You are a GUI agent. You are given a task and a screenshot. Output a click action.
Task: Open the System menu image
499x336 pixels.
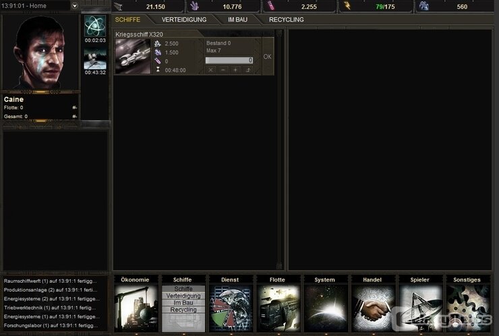326,308
